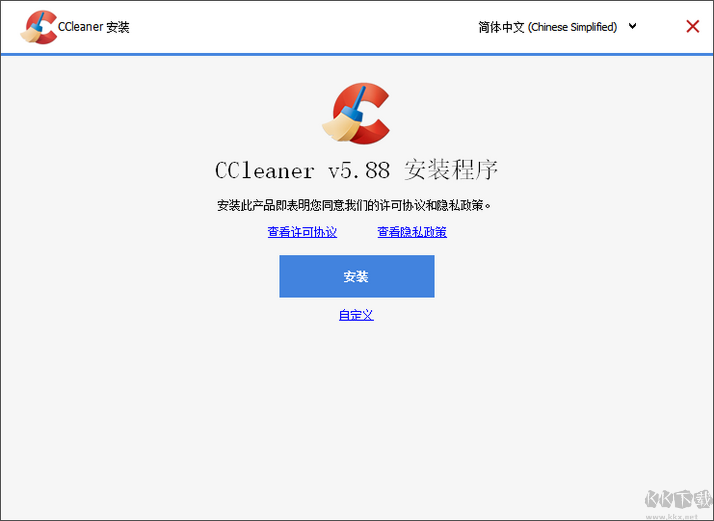Click the v5.88 version number in heading
The height and width of the screenshot is (521, 714).
pyautogui.click(x=359, y=171)
